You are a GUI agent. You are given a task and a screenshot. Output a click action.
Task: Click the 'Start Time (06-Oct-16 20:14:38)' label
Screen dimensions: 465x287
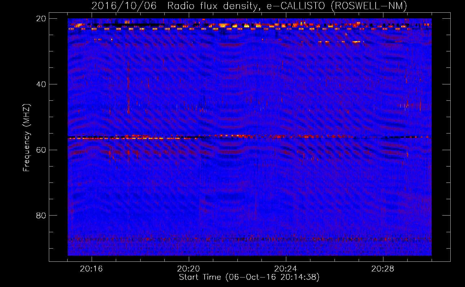(249, 277)
